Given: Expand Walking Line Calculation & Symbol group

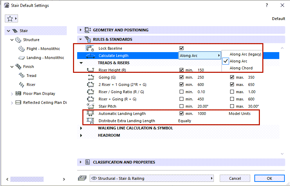Looking at the screenshot, I should (81, 128).
